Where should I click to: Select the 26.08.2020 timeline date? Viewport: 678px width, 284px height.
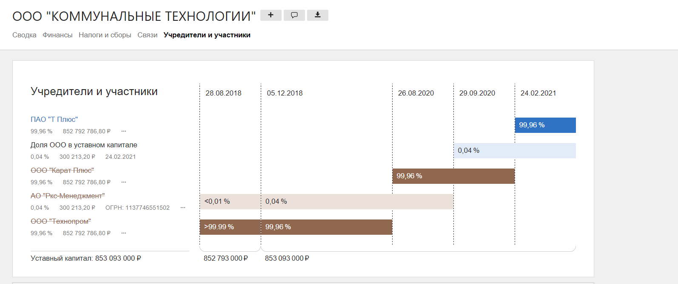click(416, 93)
